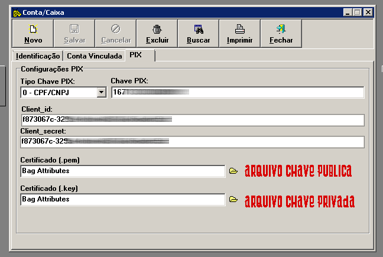Click into the Chave PIX field

click(238, 92)
